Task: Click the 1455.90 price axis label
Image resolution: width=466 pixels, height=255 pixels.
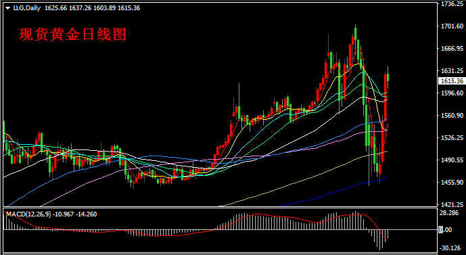Action: point(452,182)
